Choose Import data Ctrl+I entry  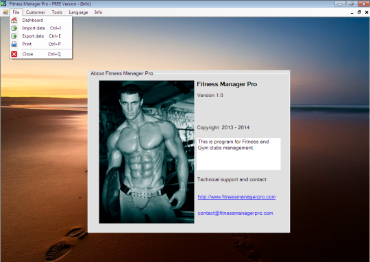[x=41, y=28]
